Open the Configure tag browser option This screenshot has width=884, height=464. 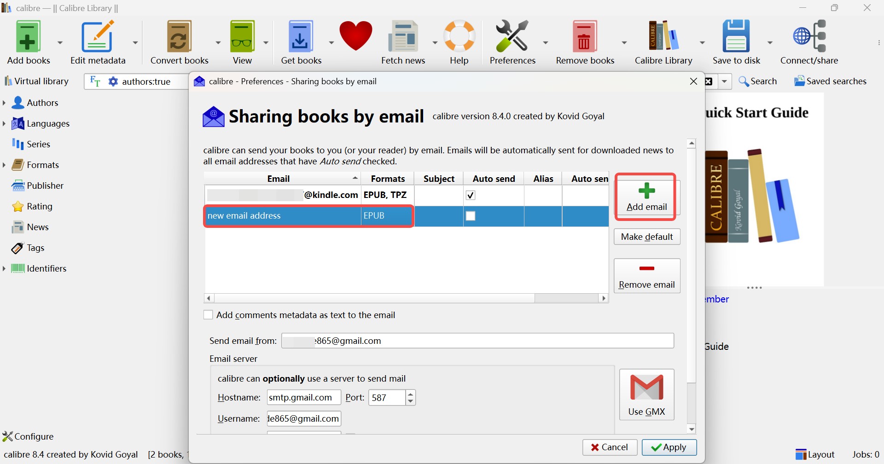tap(29, 436)
